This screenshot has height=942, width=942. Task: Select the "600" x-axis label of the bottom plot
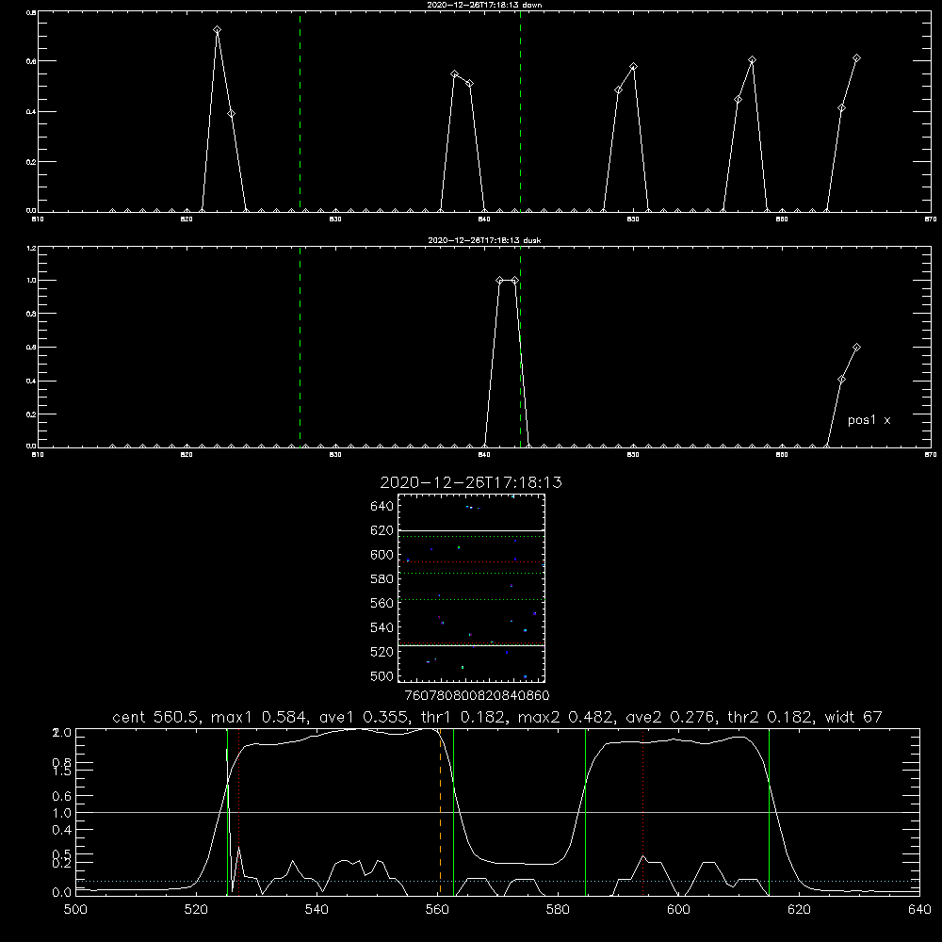tap(678, 910)
